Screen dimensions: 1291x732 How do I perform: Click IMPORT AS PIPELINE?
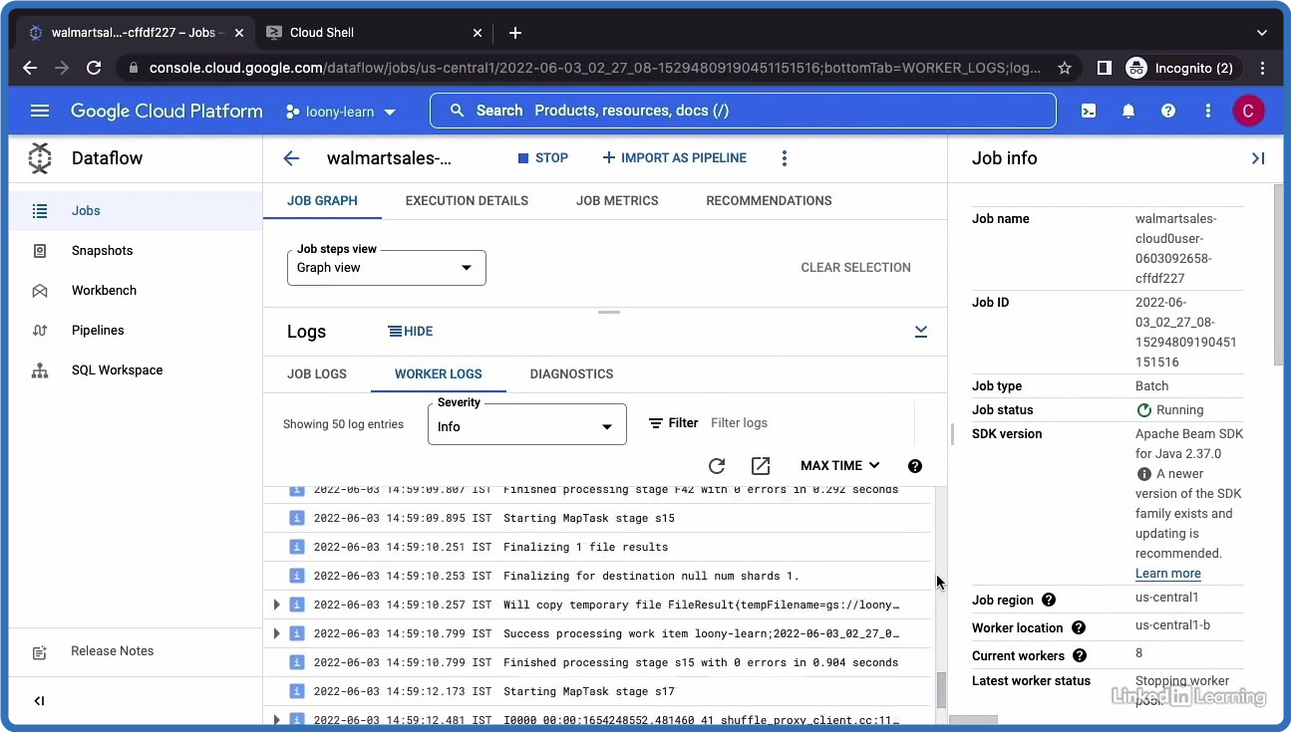(x=675, y=158)
